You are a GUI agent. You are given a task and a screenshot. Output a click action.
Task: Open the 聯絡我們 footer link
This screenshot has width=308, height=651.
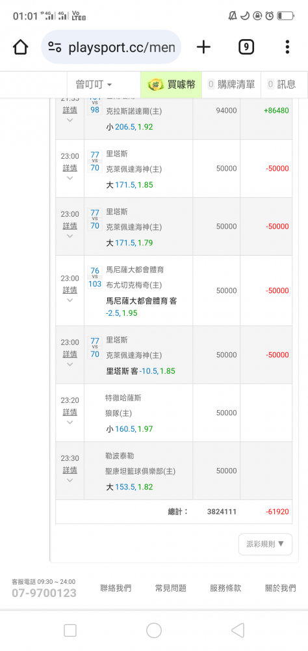(116, 588)
